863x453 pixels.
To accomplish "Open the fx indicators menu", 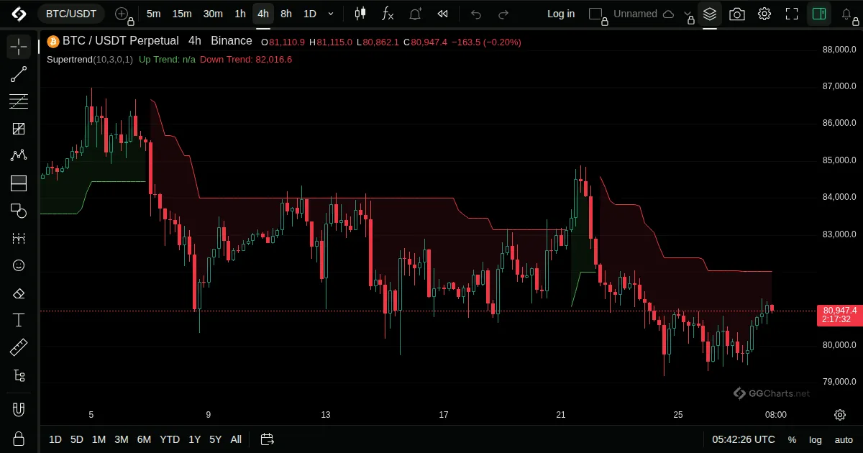I will click(388, 14).
